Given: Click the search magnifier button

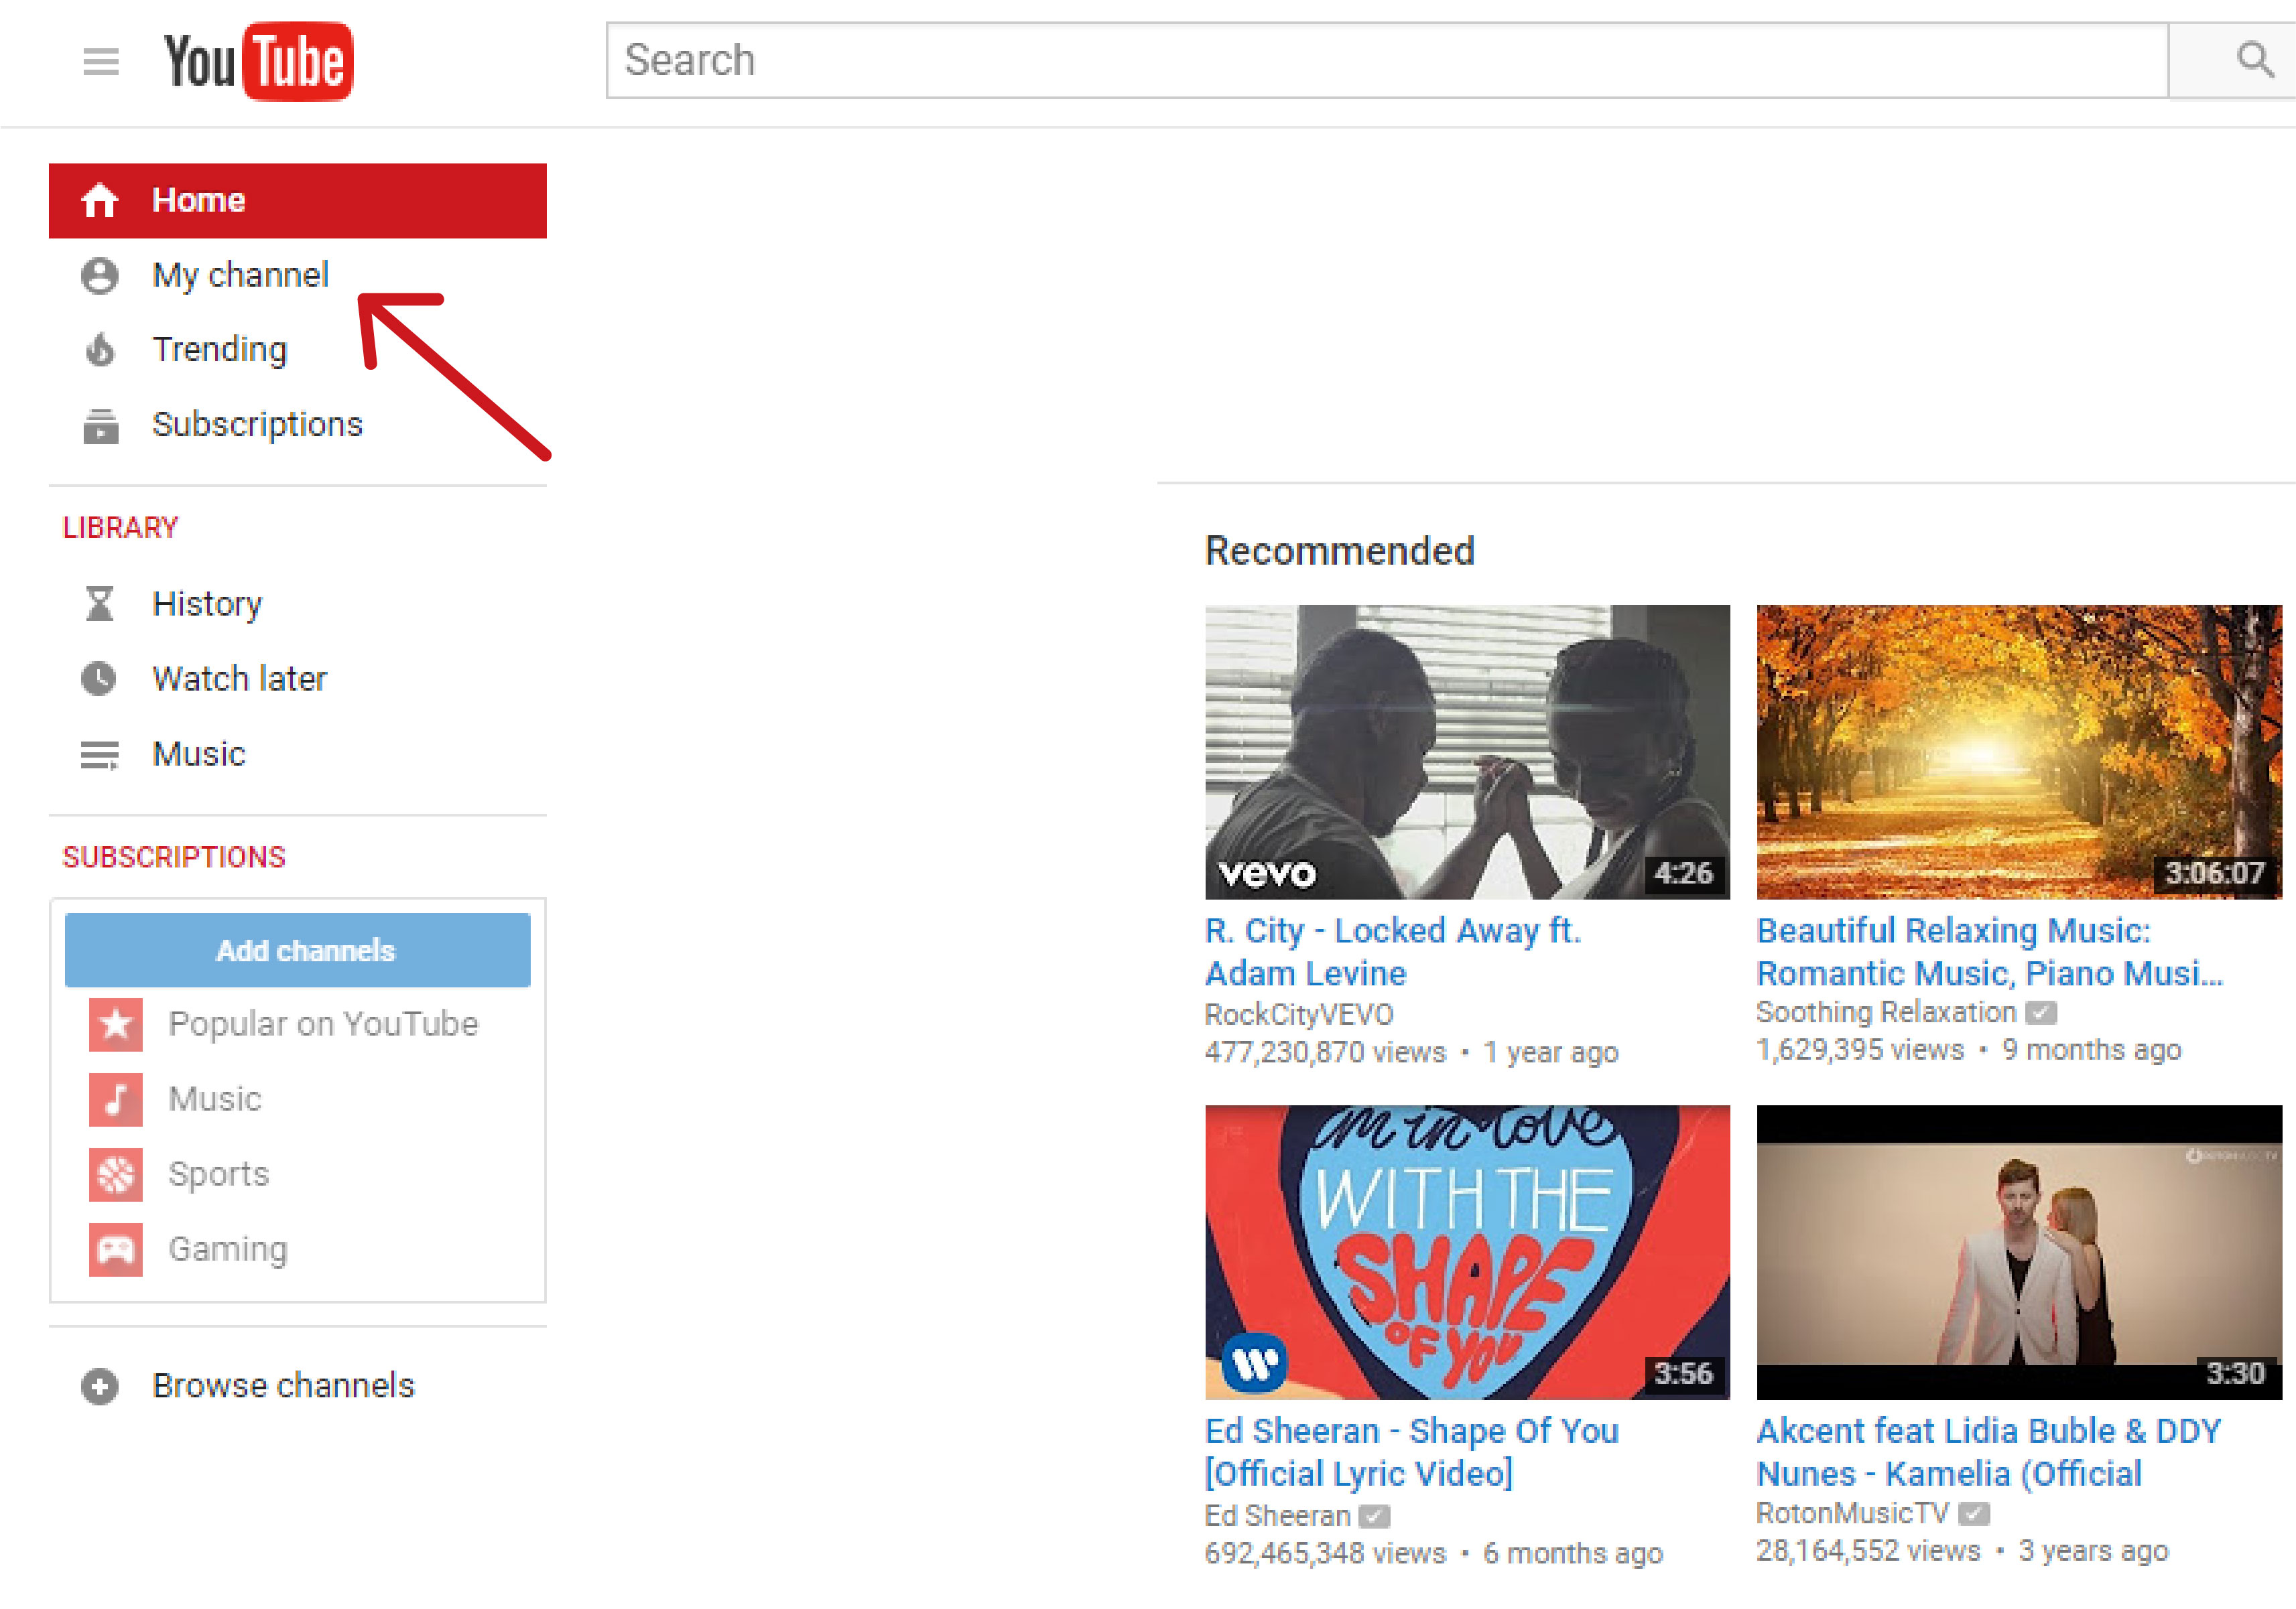Looking at the screenshot, I should [x=2254, y=60].
